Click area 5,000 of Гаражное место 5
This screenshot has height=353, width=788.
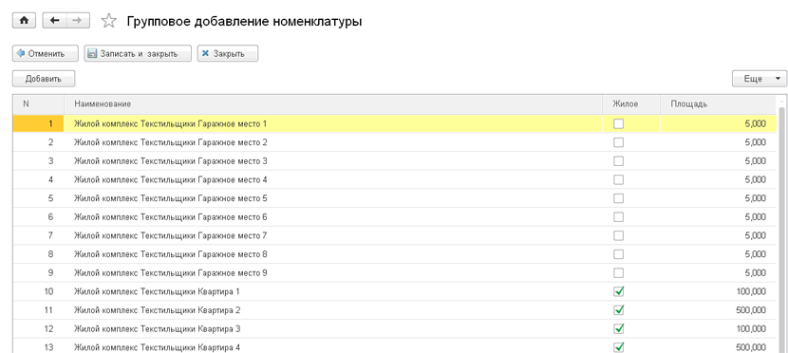click(756, 198)
